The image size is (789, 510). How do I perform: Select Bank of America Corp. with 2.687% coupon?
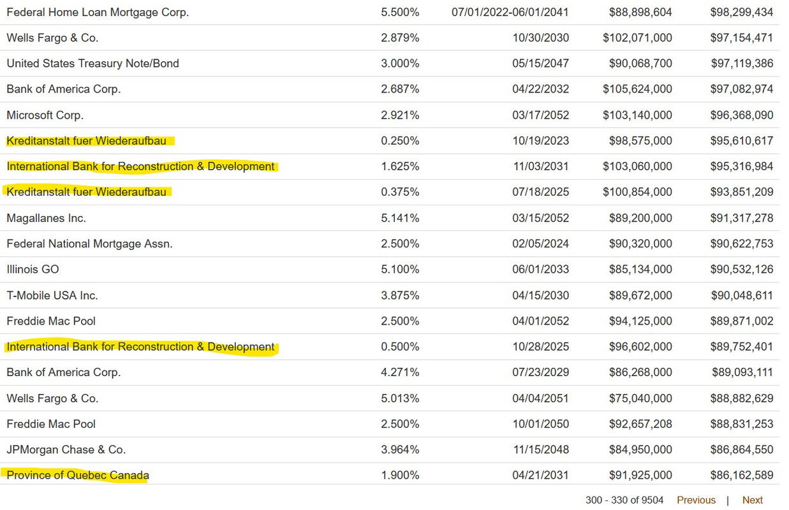point(63,89)
